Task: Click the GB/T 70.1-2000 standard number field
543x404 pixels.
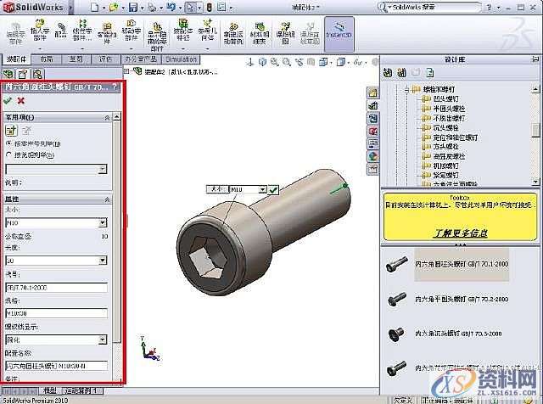Action: tap(57, 288)
